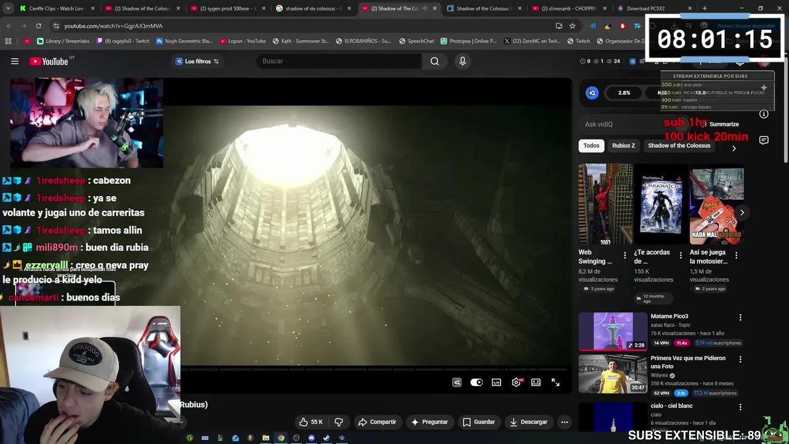Click the Preguntar button

tap(429, 422)
